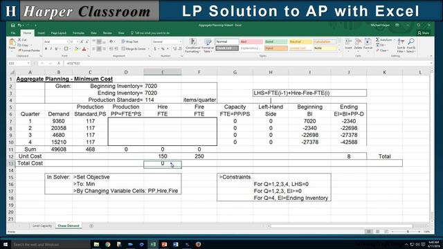Apply Accounting dollar format
The width and height of the screenshot is (443, 249).
[155, 49]
